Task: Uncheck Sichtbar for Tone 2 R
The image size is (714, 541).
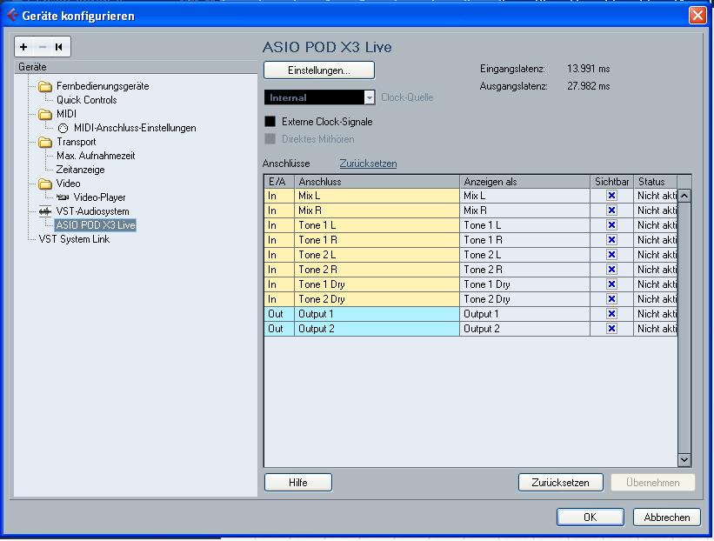Action: point(611,269)
